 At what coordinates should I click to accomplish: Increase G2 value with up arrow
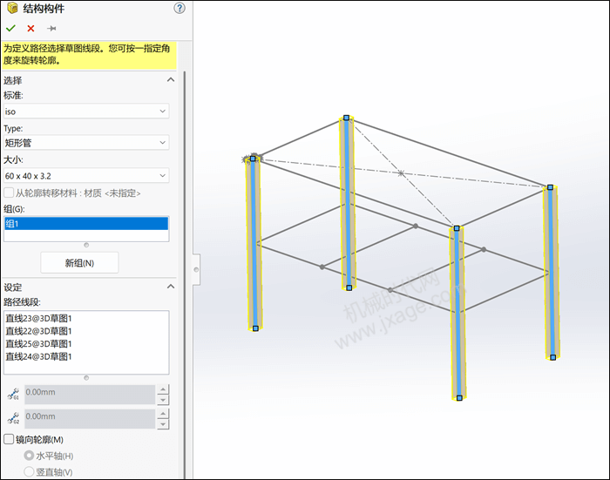163,414
